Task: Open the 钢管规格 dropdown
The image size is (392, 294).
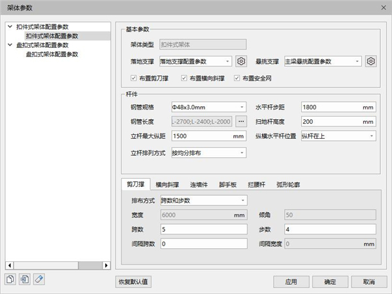Action: pos(207,107)
